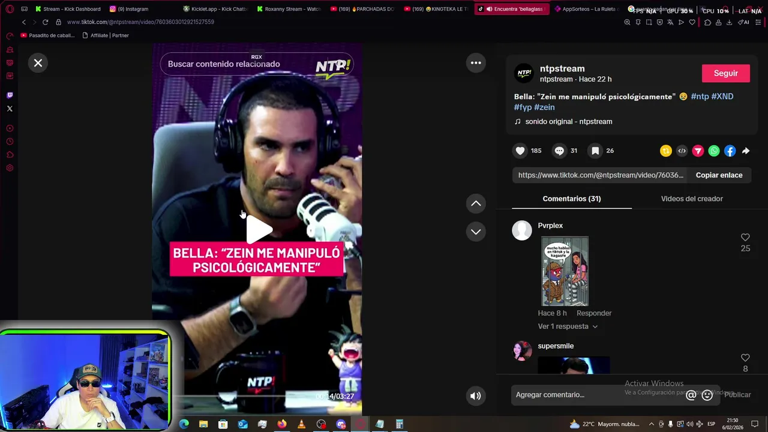Share the video to WhatsApp
Screen dimensions: 768x432
[714, 151]
